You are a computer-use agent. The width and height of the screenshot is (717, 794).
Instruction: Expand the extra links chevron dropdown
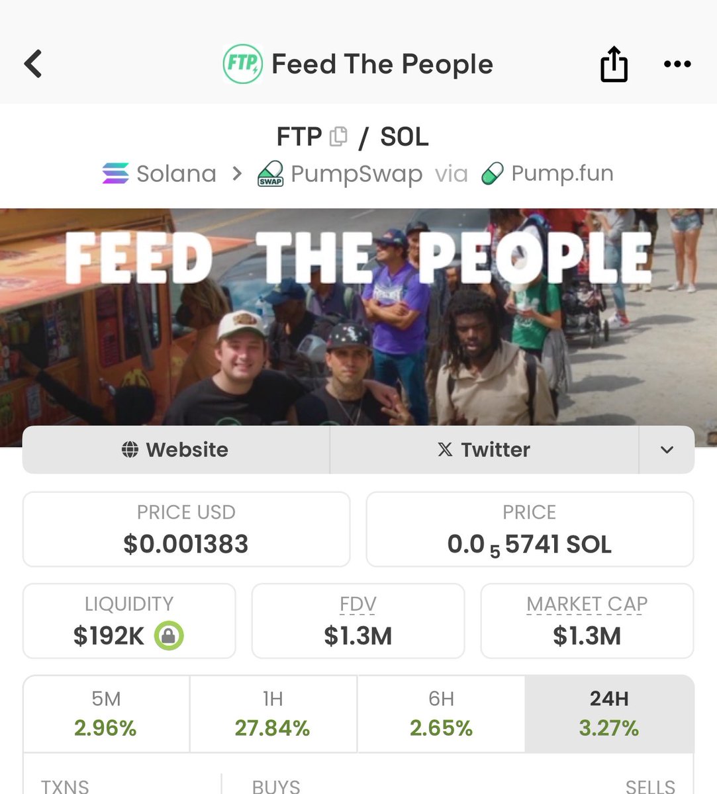click(667, 450)
